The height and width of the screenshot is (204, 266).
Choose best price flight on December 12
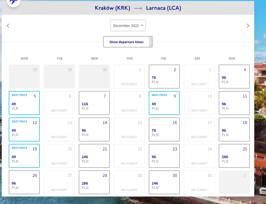coord(24,129)
